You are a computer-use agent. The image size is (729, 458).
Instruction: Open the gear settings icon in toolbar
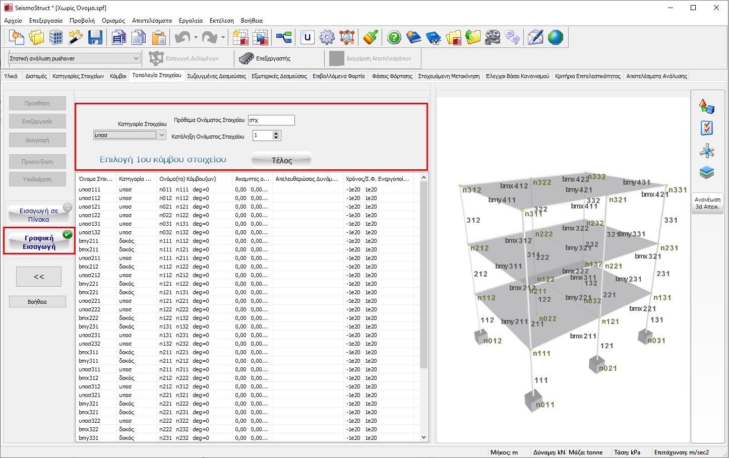(327, 37)
